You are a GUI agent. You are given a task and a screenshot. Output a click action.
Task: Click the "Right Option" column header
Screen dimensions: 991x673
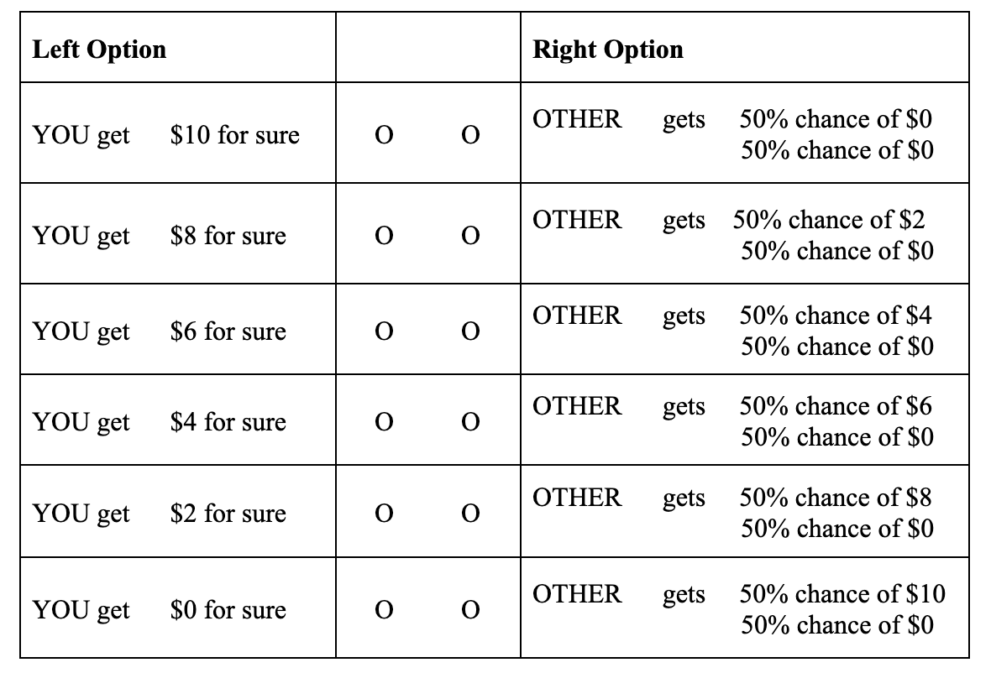608,50
